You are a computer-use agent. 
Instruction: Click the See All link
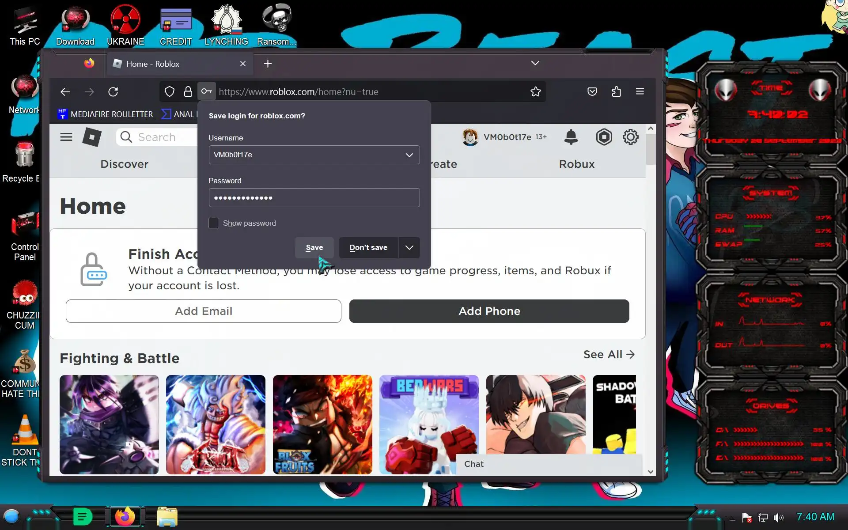609,354
